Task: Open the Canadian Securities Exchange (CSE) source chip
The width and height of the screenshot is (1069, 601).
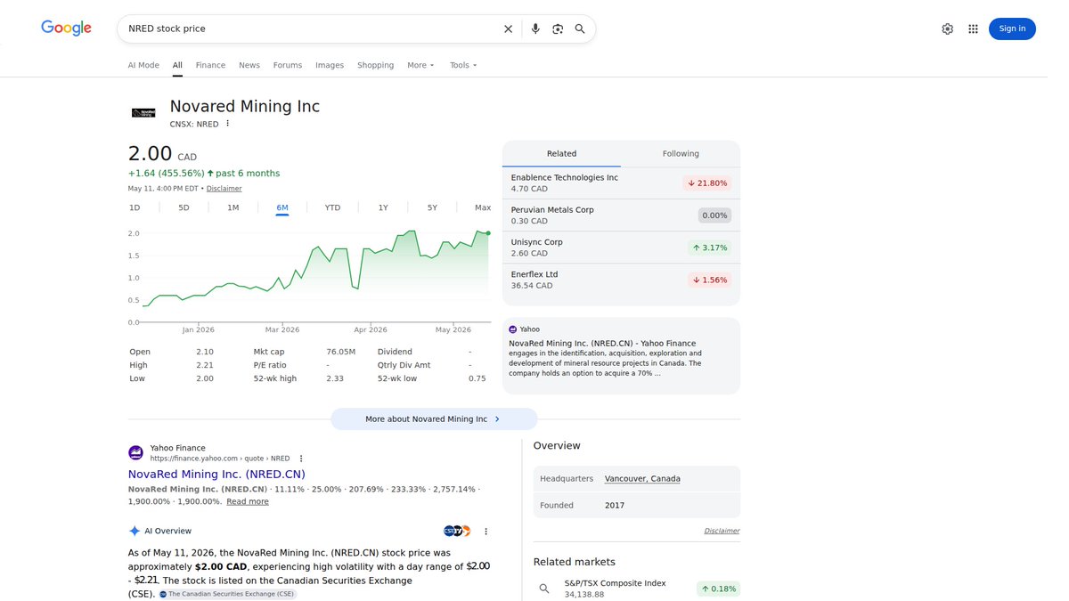Action: (227, 594)
